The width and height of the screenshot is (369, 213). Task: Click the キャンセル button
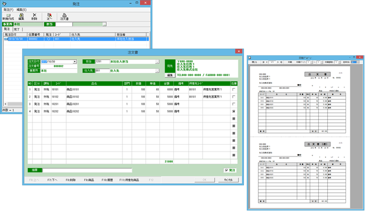tap(228, 180)
